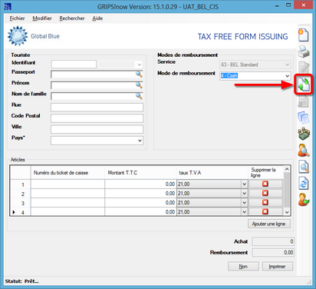Click the Imprimer button
This screenshot has height=289, width=316.
point(278,267)
